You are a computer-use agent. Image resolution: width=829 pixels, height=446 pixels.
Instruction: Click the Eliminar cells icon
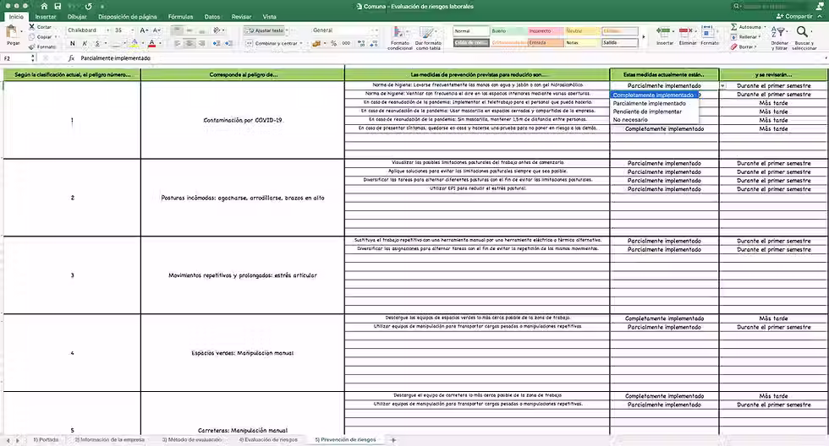point(686,33)
